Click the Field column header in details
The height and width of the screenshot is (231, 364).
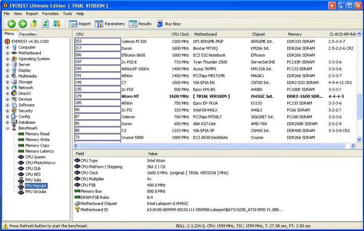(109, 154)
